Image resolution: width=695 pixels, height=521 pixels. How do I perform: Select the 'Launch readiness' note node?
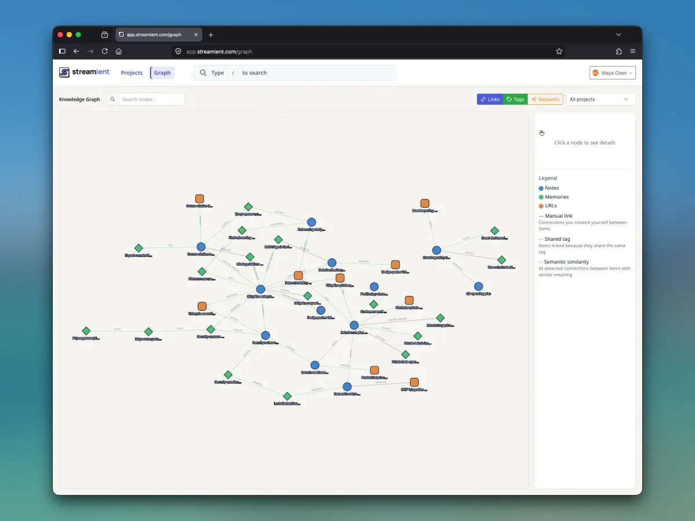pos(315,365)
